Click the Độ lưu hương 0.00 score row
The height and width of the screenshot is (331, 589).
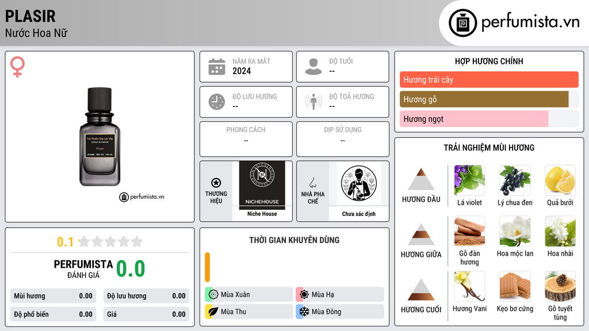point(146,296)
